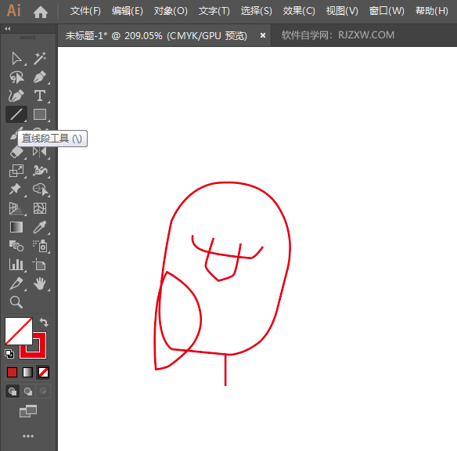Select the Warp tool
Viewport: 457px width, 451px height.
pos(40,171)
